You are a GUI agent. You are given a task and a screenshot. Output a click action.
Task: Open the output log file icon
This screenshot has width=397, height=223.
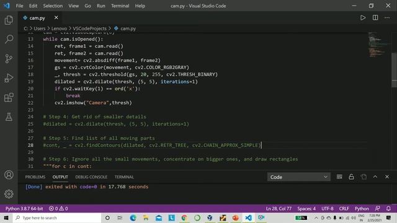[364, 177]
